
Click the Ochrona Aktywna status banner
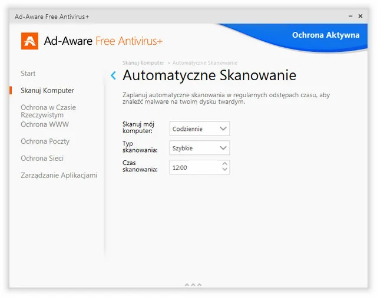click(326, 35)
